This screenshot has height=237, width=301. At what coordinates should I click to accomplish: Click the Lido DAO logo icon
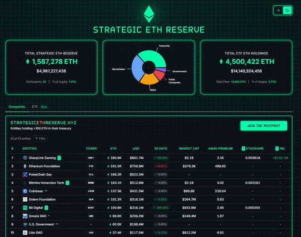click(x=25, y=233)
